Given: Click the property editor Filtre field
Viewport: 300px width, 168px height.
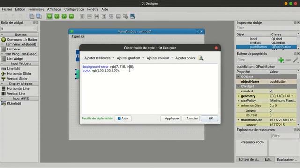Looking at the screenshot, I should [257, 60].
